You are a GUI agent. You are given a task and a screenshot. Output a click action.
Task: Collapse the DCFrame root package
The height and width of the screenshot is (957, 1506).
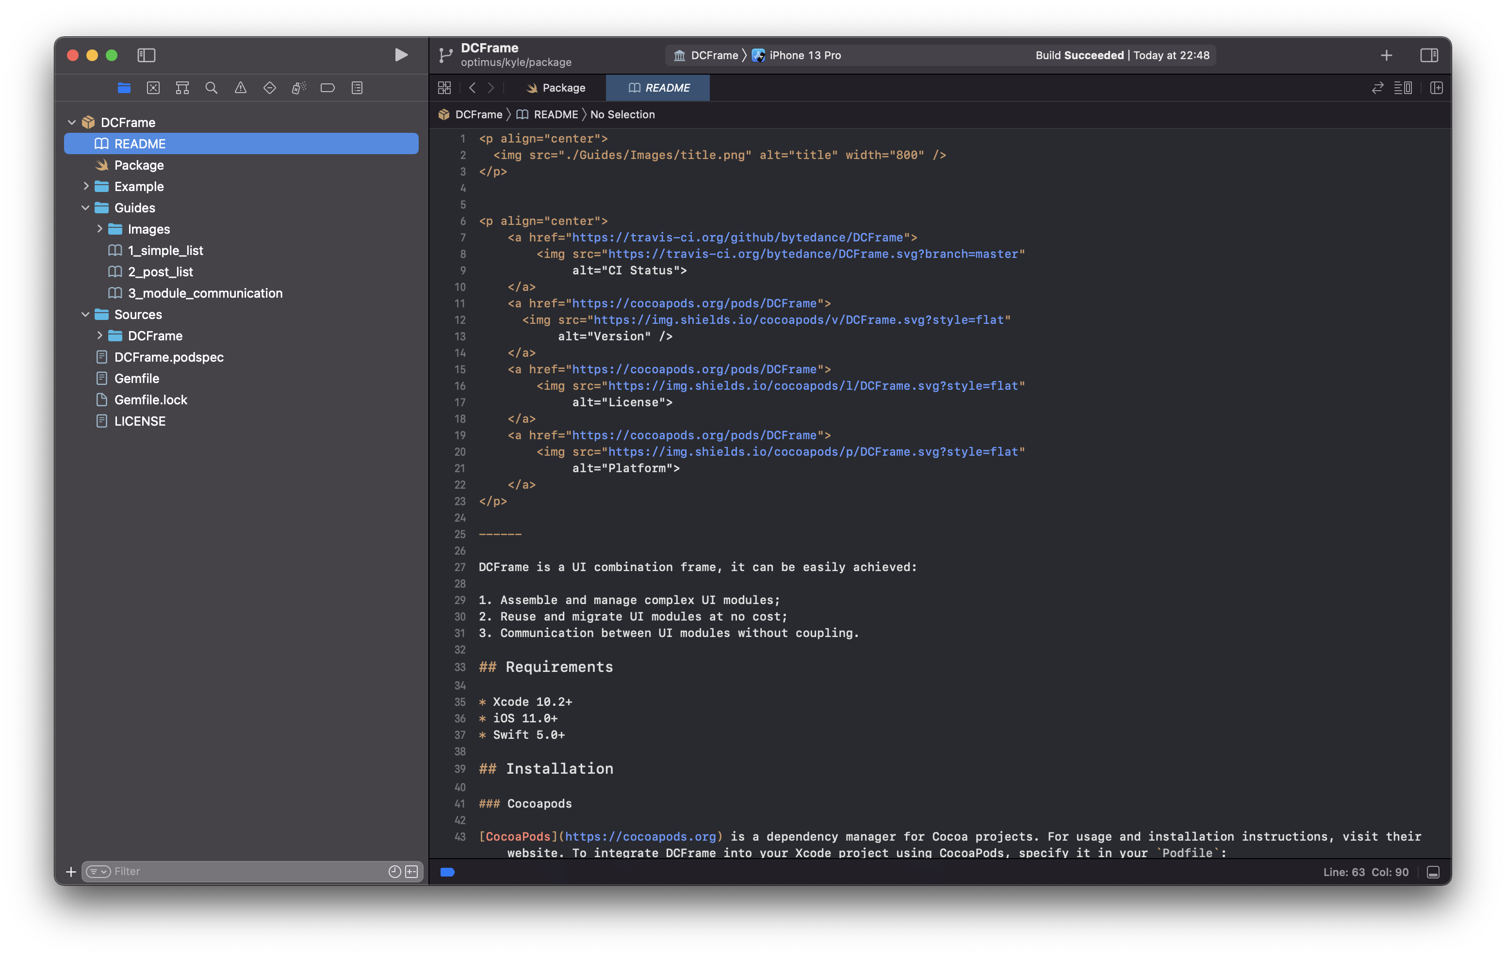coord(71,123)
